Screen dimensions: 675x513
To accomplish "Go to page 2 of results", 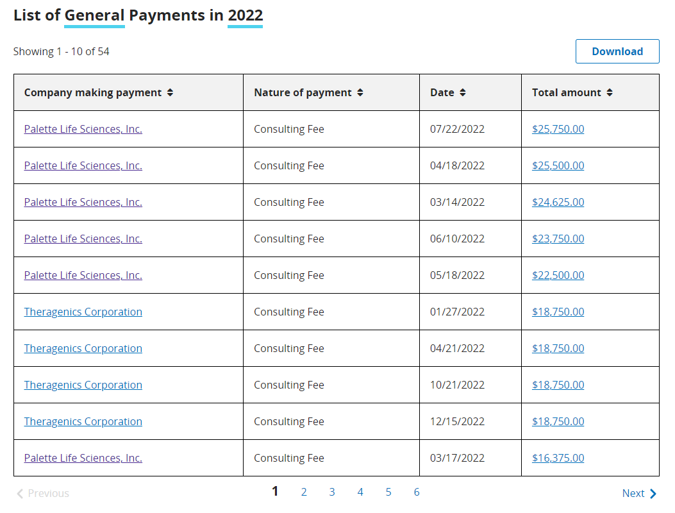I will 304,492.
